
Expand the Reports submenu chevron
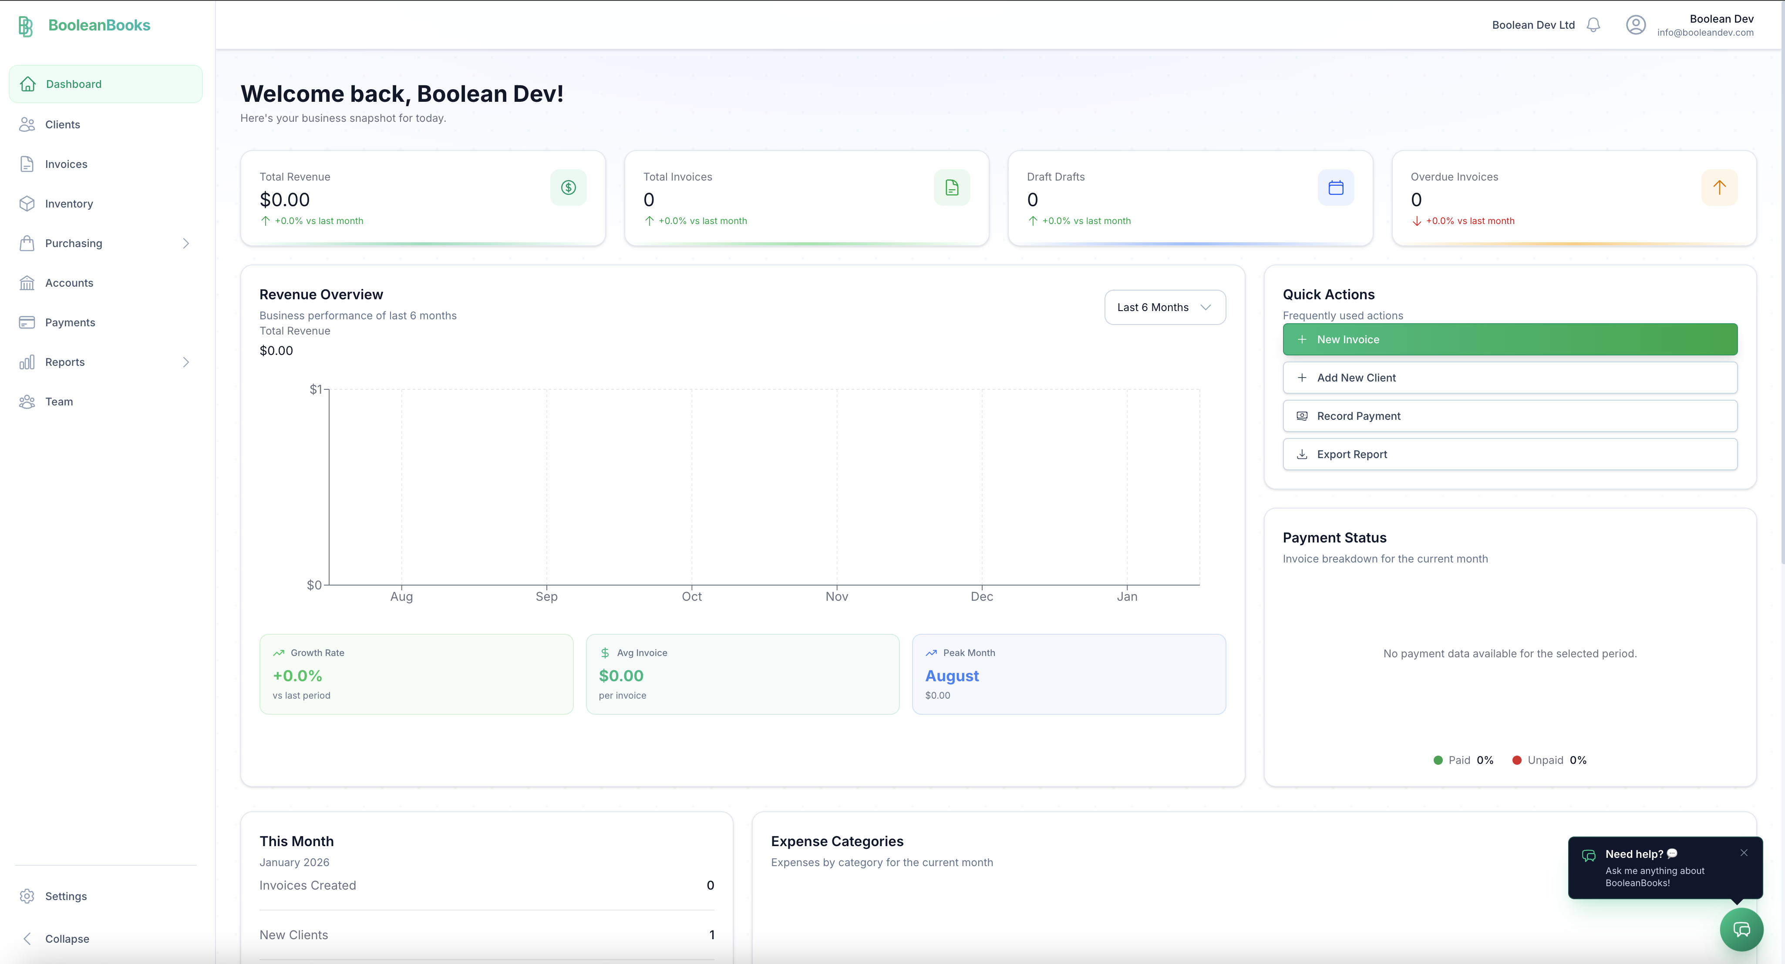tap(186, 362)
